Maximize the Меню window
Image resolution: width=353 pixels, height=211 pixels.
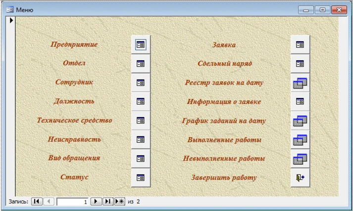tap(322, 10)
